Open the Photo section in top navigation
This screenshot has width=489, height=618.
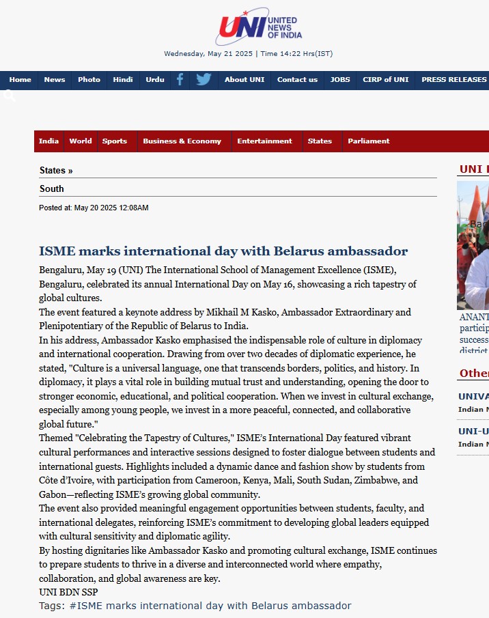click(89, 80)
